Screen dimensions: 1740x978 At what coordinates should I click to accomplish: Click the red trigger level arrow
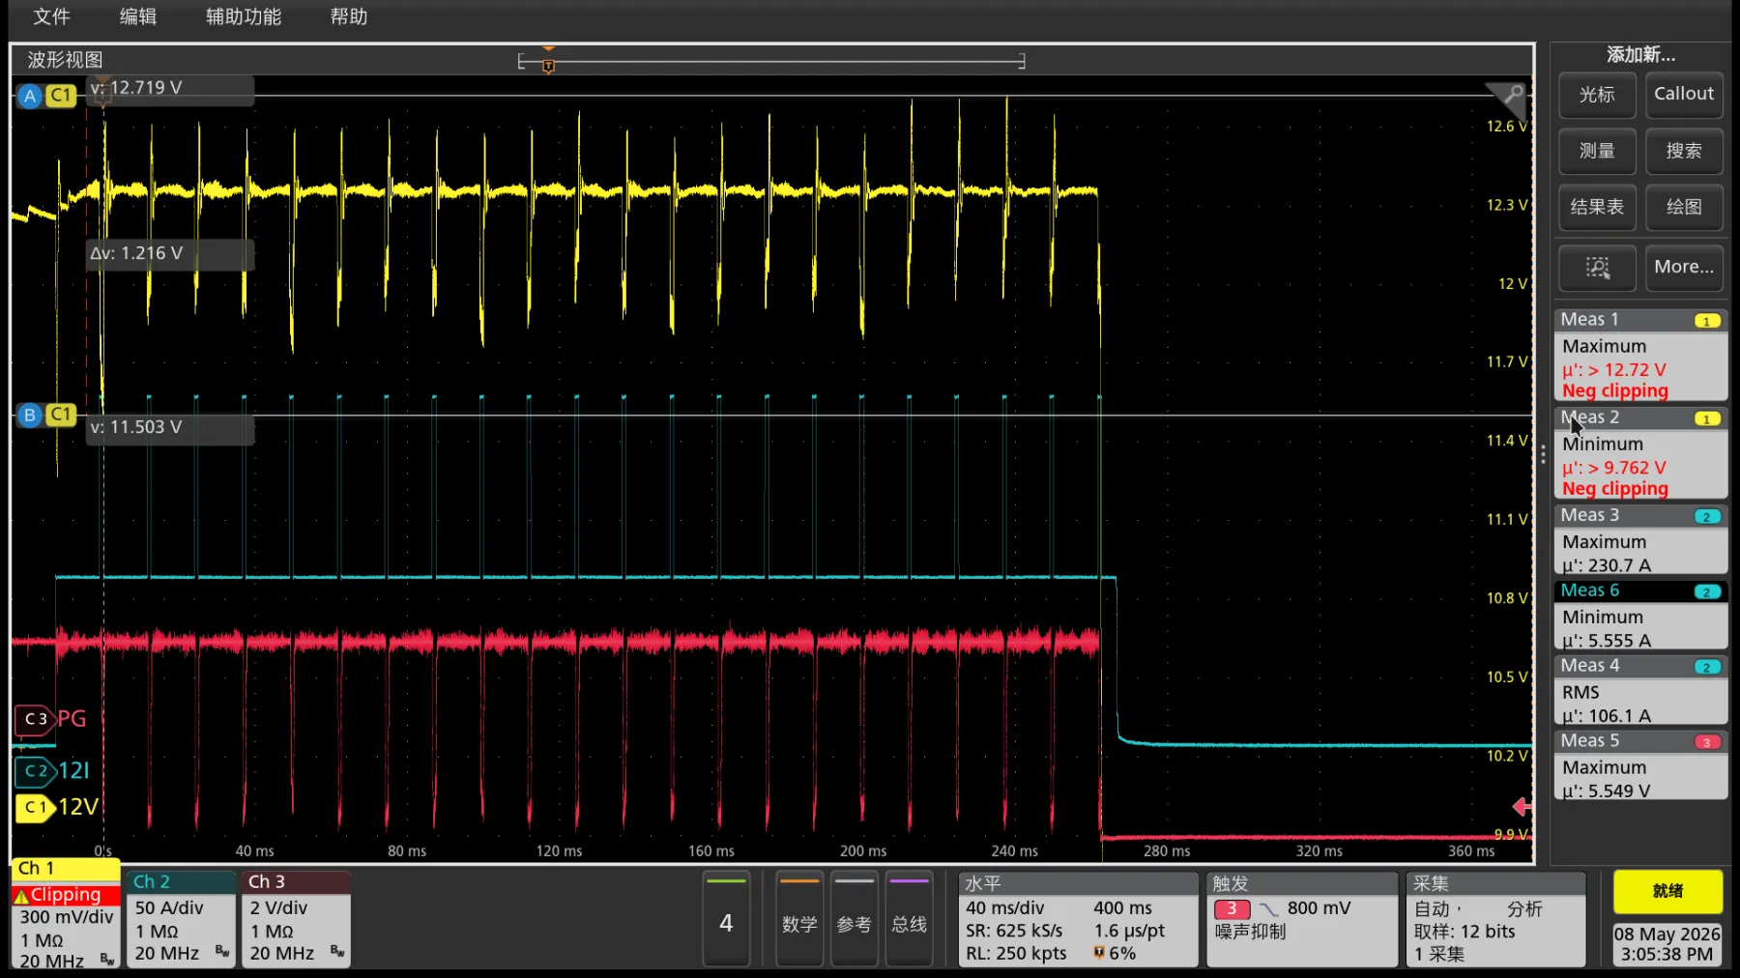coord(1522,806)
